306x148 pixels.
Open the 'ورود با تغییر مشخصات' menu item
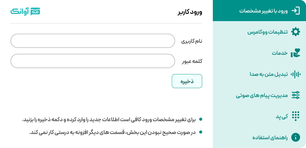click(263, 11)
